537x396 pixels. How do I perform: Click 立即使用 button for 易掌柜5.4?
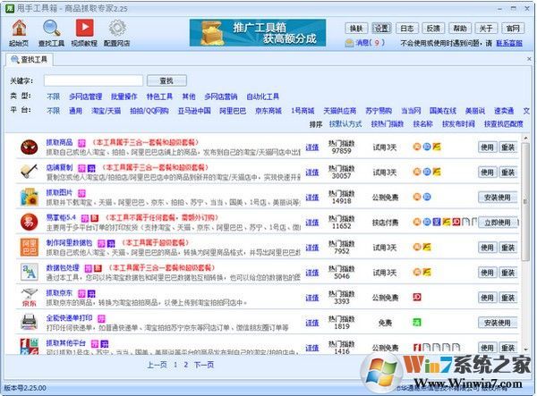pyautogui.click(x=498, y=223)
